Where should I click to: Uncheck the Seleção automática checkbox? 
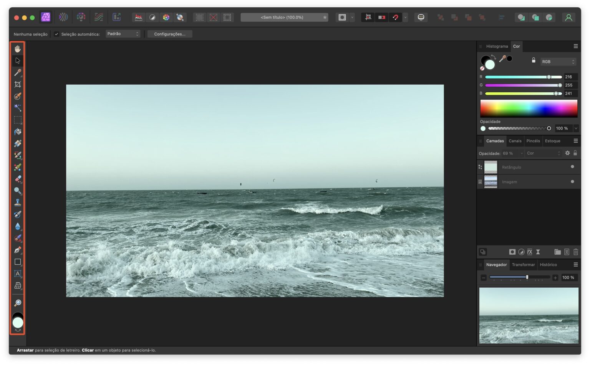pyautogui.click(x=56, y=34)
